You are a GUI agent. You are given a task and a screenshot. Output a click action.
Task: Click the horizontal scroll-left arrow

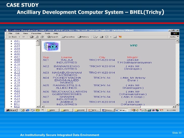point(42,107)
